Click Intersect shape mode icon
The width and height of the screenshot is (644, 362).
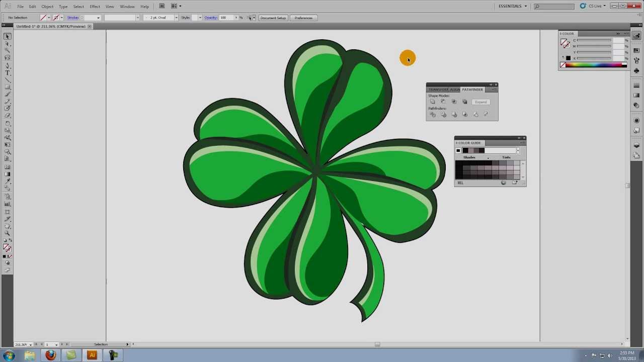(454, 102)
